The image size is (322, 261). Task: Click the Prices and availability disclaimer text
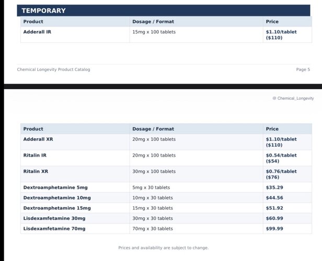(x=164, y=247)
